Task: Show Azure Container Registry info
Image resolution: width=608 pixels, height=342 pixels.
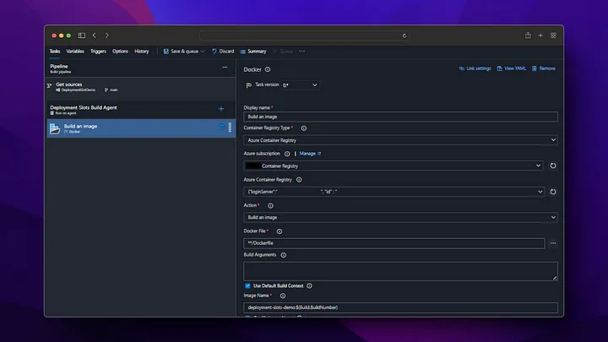Action: tap(299, 180)
